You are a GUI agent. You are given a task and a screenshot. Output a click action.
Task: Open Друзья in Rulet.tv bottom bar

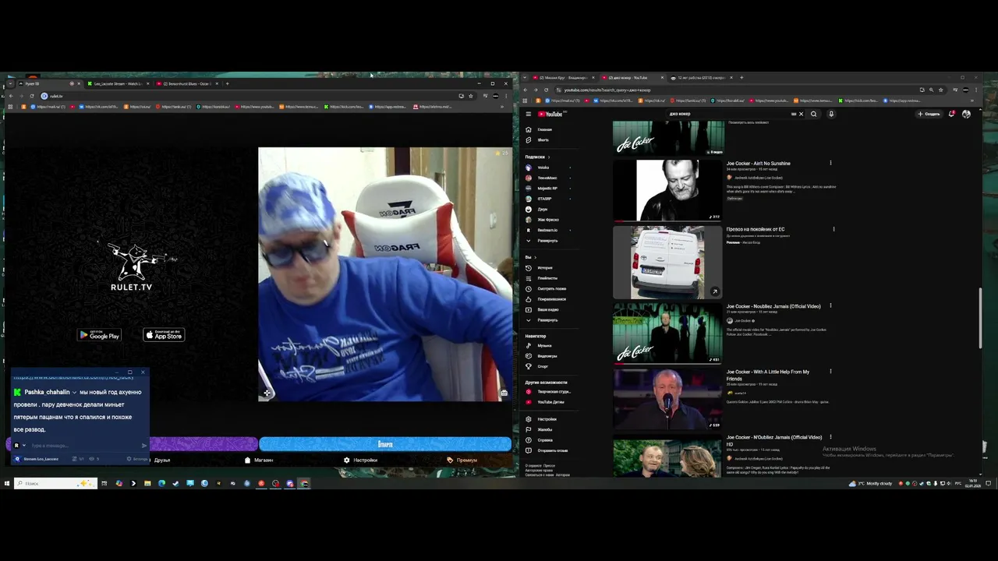point(162,460)
